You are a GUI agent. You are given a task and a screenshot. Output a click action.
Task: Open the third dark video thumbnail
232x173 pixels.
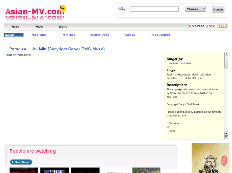point(85,170)
